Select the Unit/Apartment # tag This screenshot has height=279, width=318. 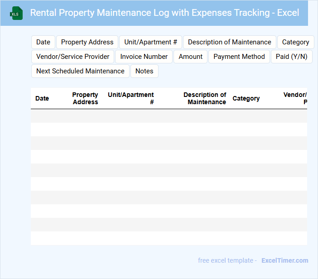point(150,42)
